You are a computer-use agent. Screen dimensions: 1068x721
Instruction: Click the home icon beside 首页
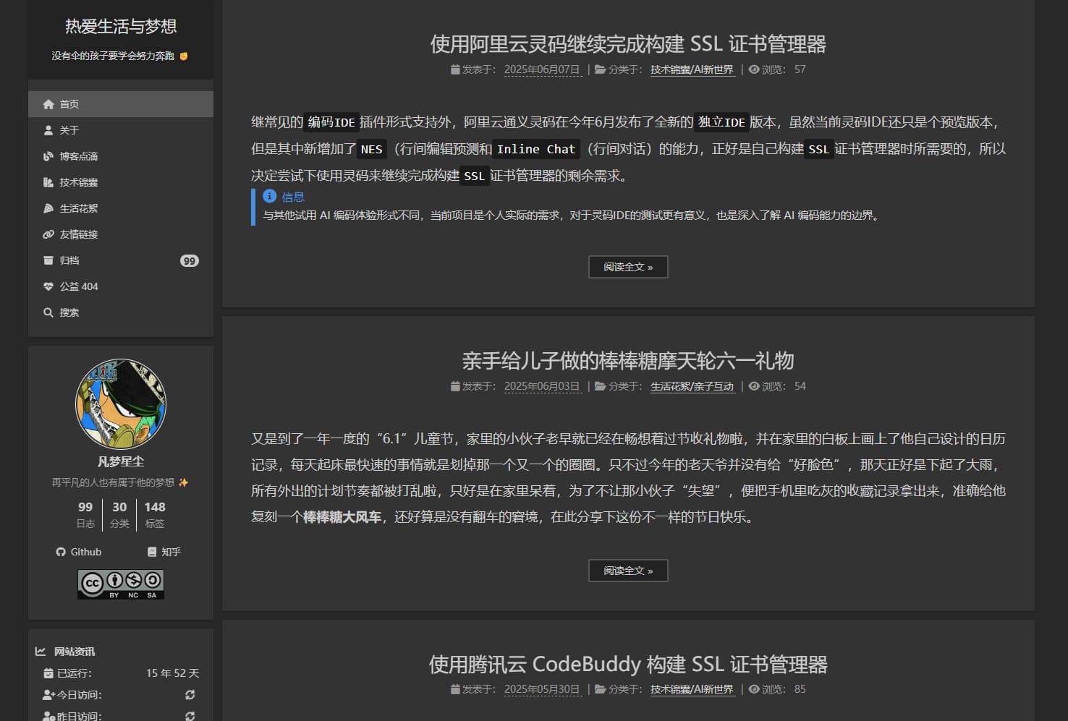tap(48, 103)
